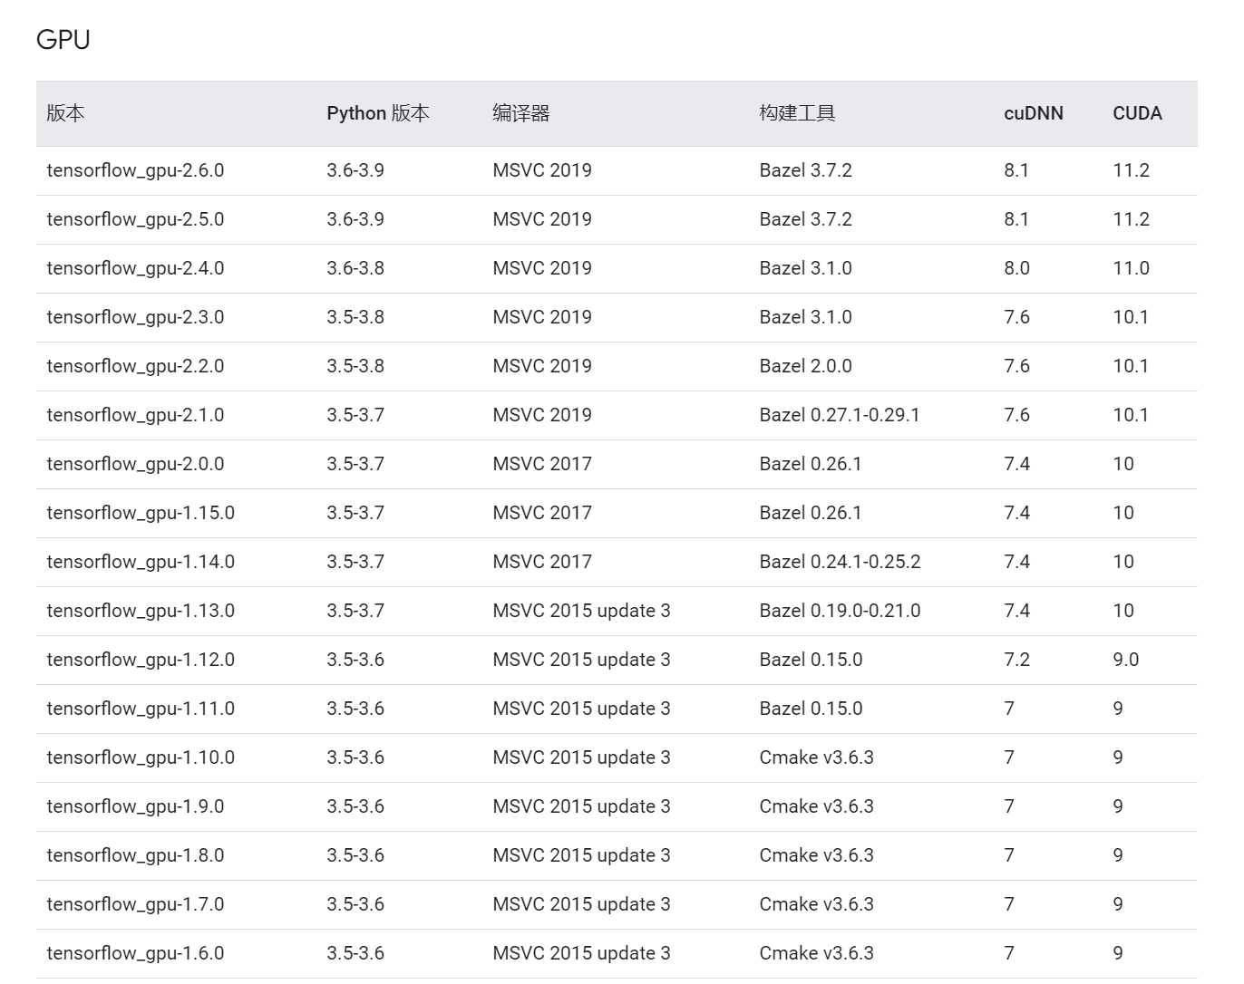Select tensorflow_gpu-2.6.0 cell

[x=135, y=170]
